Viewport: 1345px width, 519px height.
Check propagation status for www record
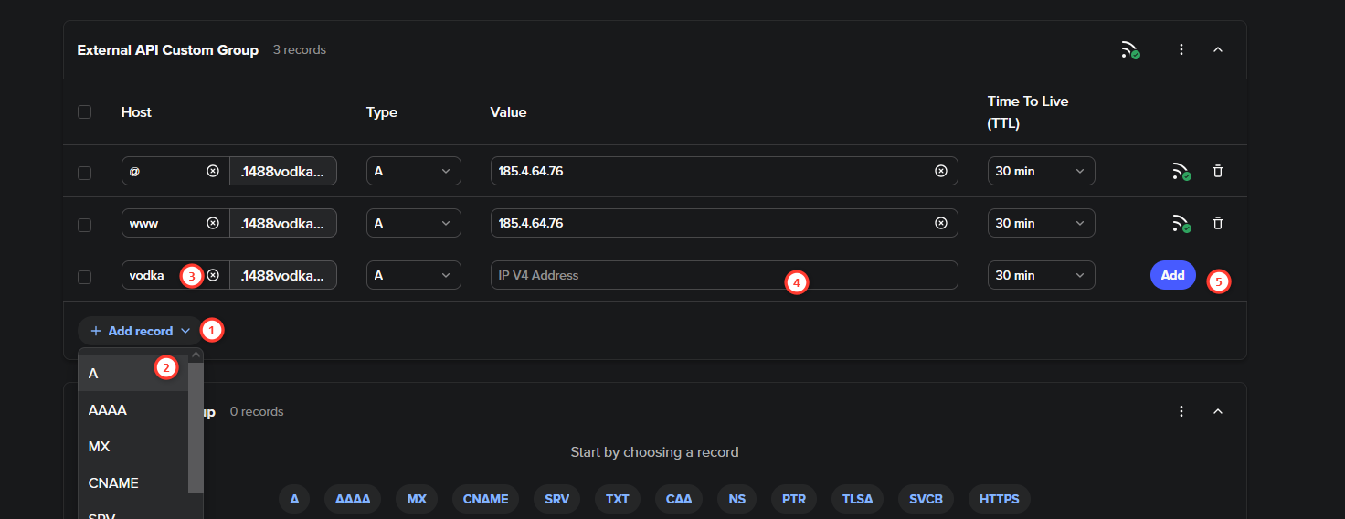[1181, 223]
